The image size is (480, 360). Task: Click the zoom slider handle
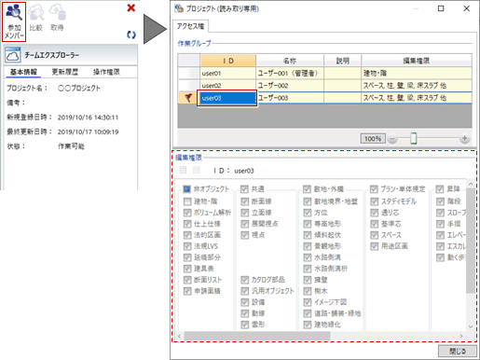coord(414,138)
